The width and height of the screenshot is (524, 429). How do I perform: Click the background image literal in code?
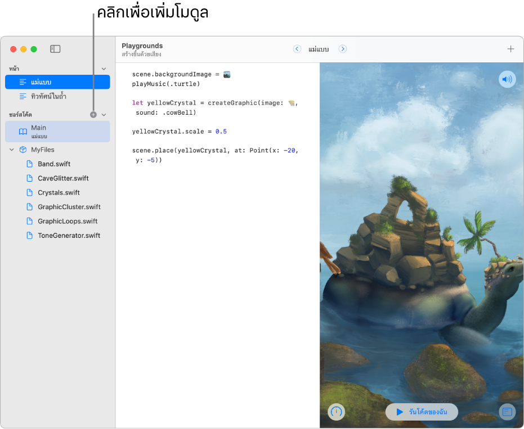227,74
